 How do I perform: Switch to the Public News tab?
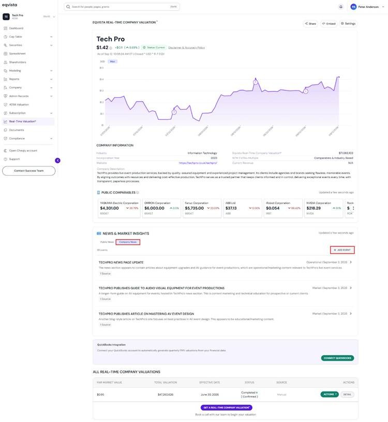[107, 242]
